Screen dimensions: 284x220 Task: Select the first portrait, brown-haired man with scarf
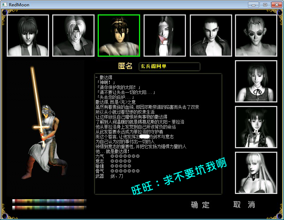pyautogui.click(x=28, y=36)
